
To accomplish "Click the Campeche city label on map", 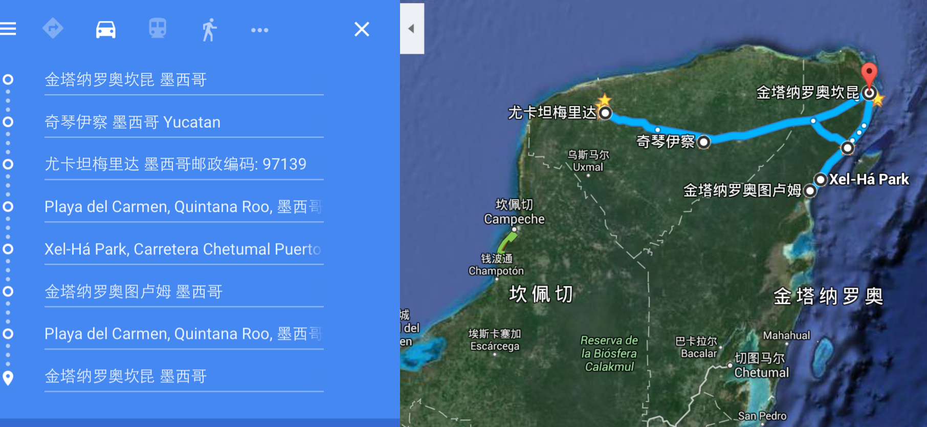I will pyautogui.click(x=514, y=219).
